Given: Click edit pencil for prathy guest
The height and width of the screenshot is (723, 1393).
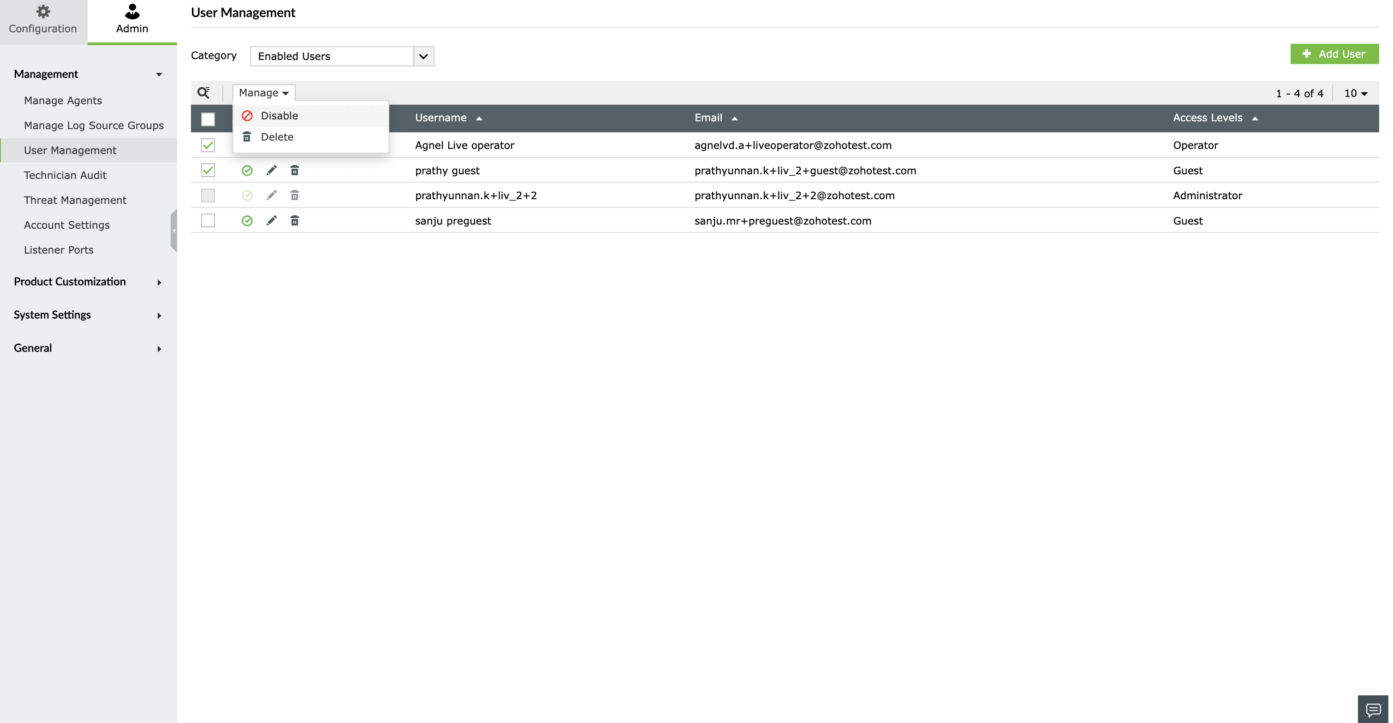Looking at the screenshot, I should [x=272, y=170].
